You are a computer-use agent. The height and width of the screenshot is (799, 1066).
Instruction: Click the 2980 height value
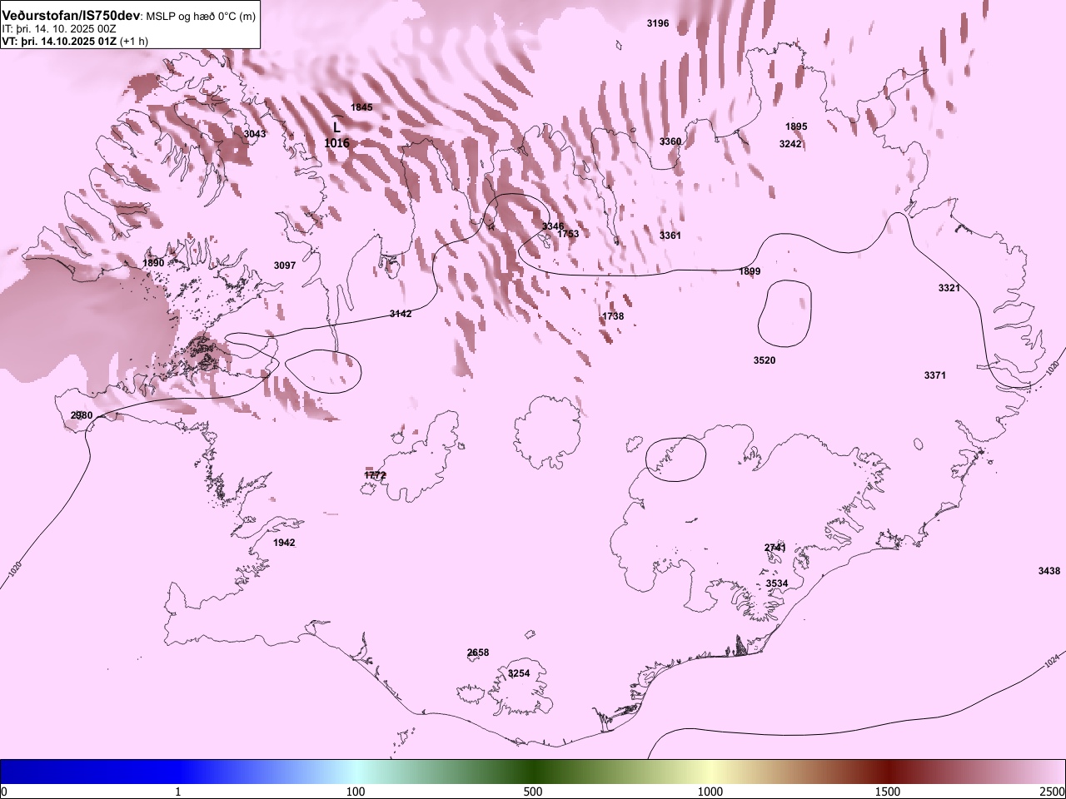click(82, 415)
